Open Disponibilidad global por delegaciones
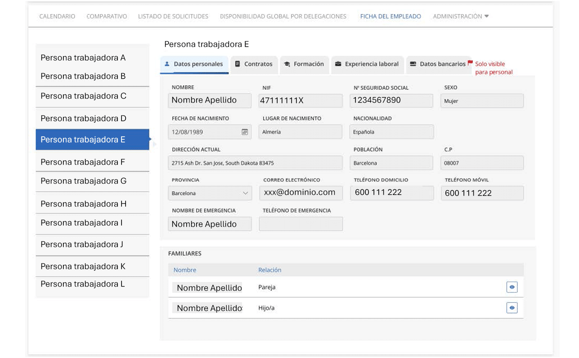The width and height of the screenshot is (579, 358). [283, 16]
